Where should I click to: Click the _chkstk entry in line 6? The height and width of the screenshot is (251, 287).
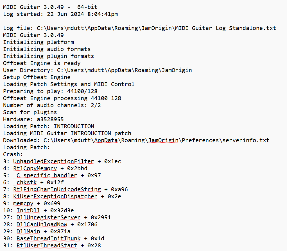[x=25, y=182]
